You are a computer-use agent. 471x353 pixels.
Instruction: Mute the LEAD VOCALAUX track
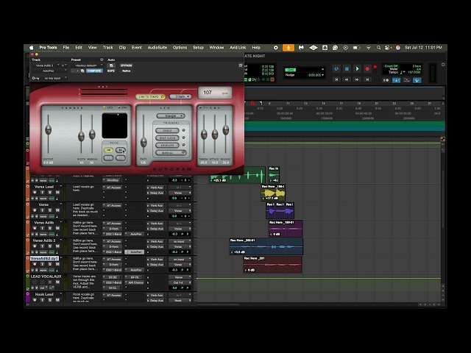click(x=57, y=282)
